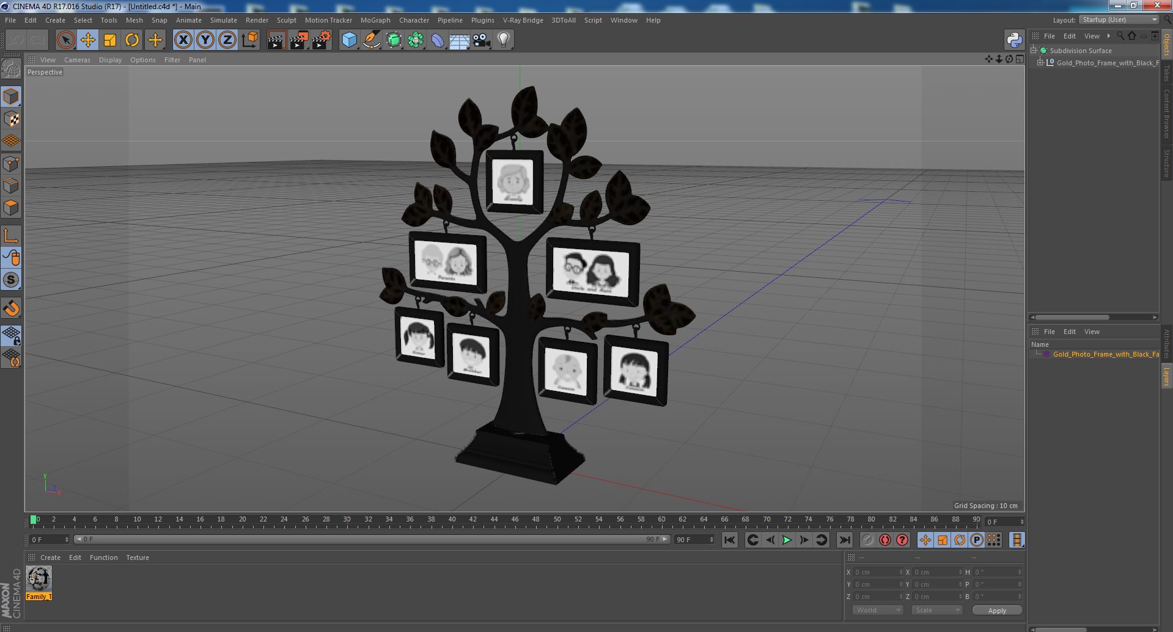This screenshot has height=632, width=1173.
Task: Activate the Scale tool
Action: 110,40
